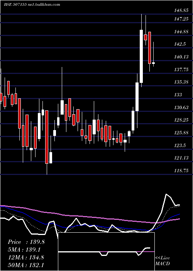Click the 135.38 price axis label
The height and width of the screenshot is (271, 193).
181,82
